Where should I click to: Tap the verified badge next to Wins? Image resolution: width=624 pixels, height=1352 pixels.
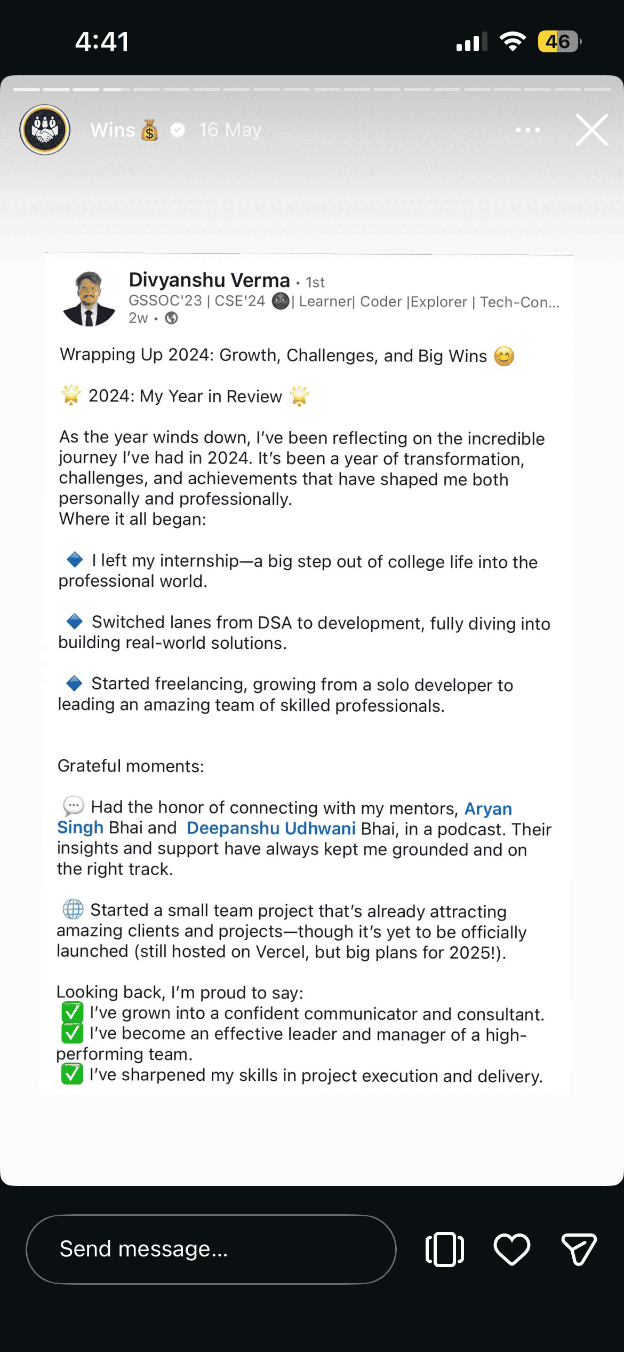[178, 129]
